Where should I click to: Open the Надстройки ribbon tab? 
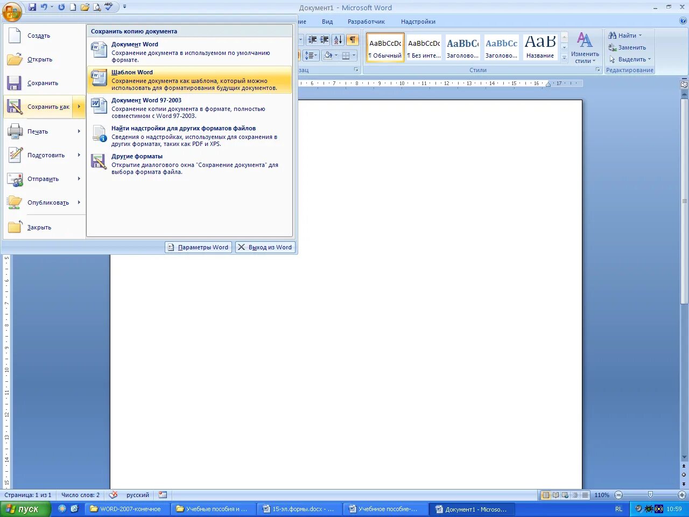point(418,22)
